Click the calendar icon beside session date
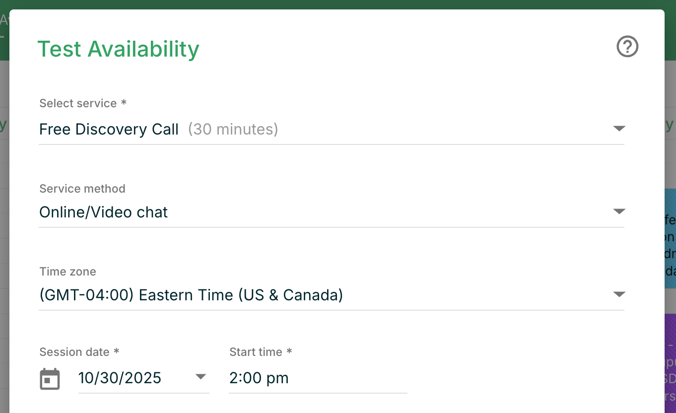Viewport: 676px width, 413px height. 50,379
